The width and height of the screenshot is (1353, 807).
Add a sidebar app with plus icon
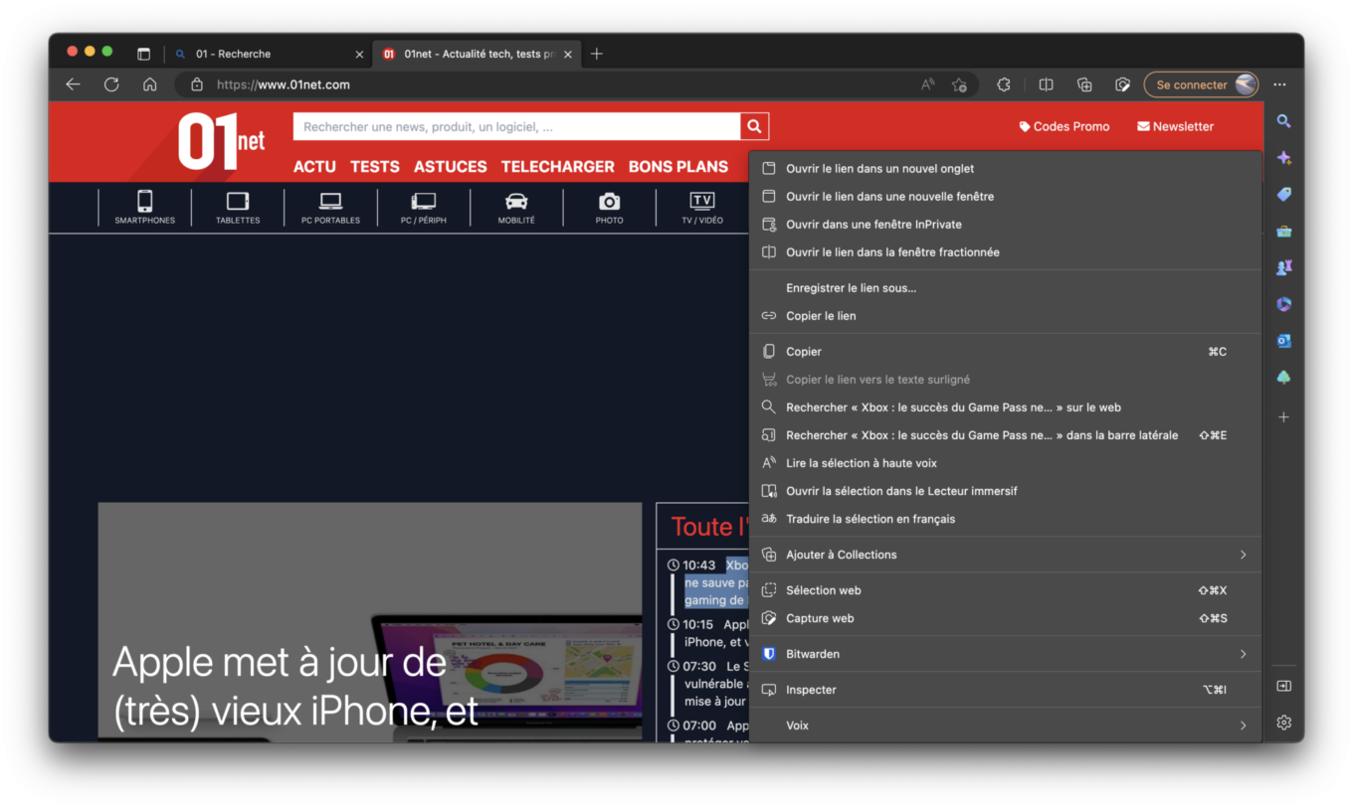1283,417
